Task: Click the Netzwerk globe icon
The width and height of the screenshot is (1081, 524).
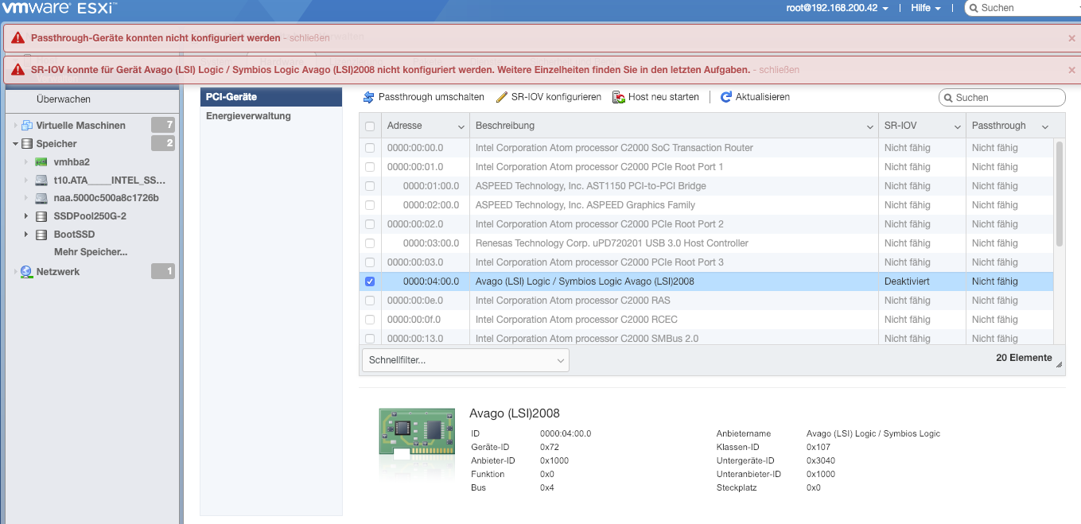Action: [26, 272]
